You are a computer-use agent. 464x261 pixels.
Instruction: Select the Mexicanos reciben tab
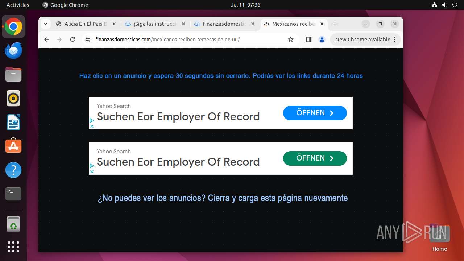[294, 24]
